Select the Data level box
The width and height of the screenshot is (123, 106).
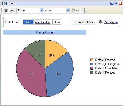[x=57, y=22]
